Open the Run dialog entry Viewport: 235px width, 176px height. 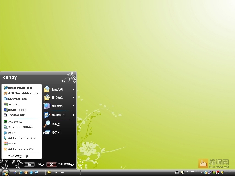click(x=52, y=132)
